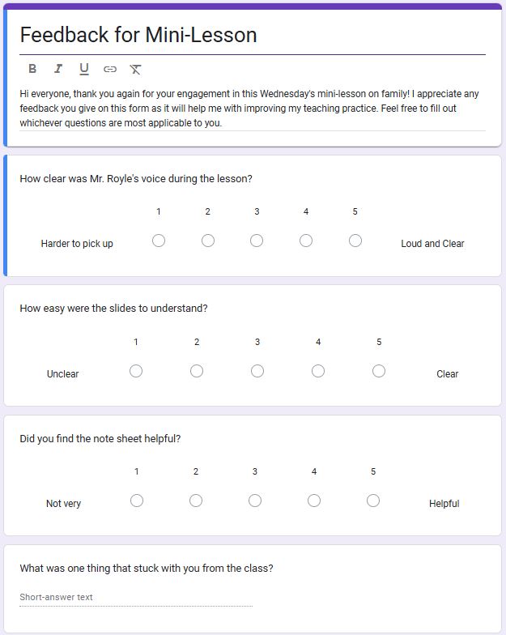Toggle underline formatting icon

[x=84, y=70]
